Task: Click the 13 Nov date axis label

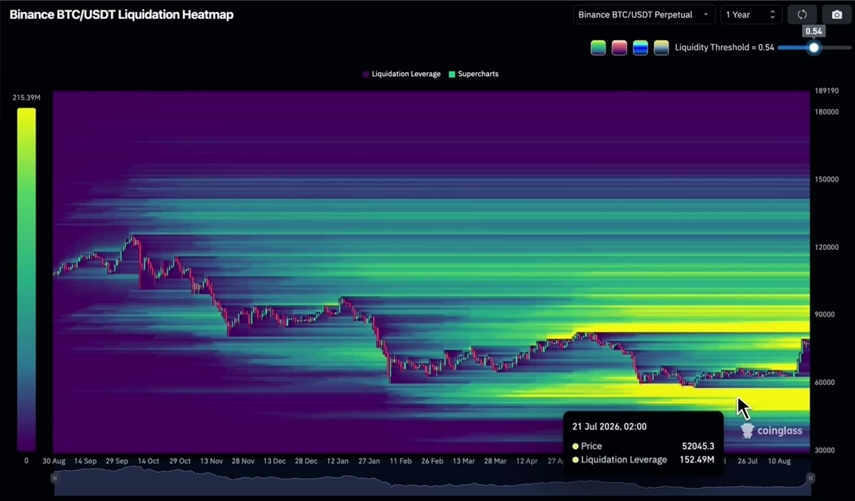Action: [x=211, y=461]
